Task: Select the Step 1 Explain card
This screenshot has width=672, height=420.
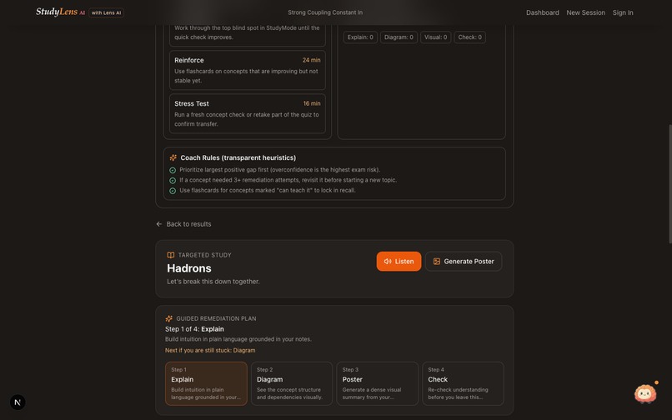Action: tap(206, 383)
